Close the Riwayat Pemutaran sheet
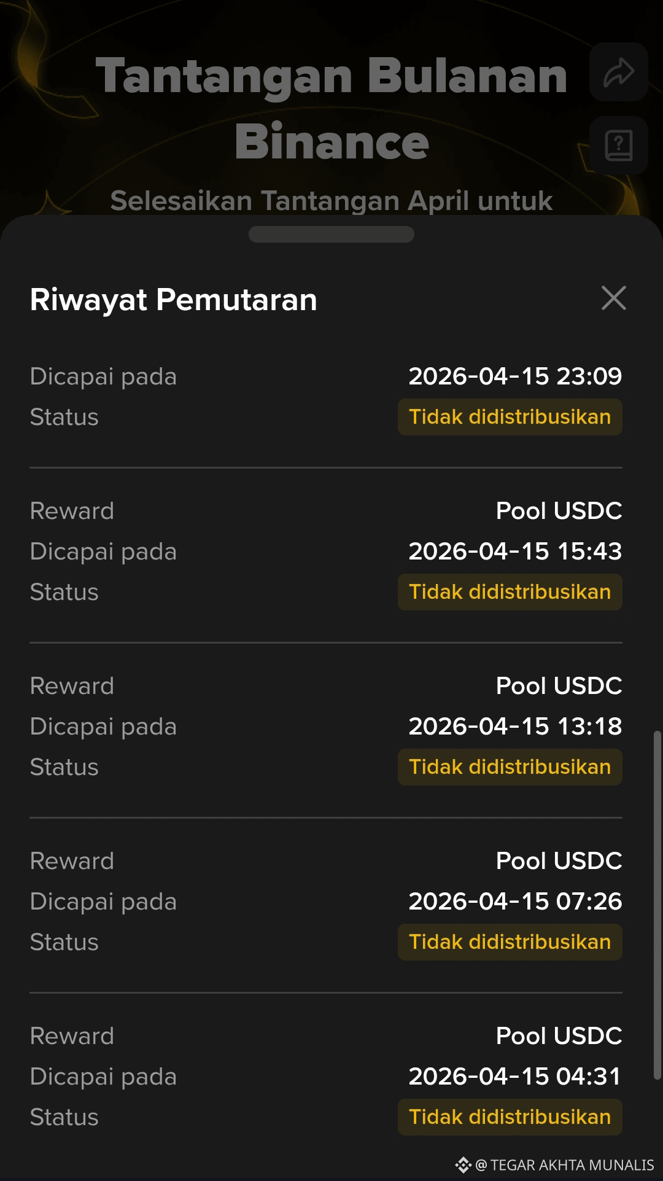Screen dimensions: 663x1181 (x=614, y=298)
